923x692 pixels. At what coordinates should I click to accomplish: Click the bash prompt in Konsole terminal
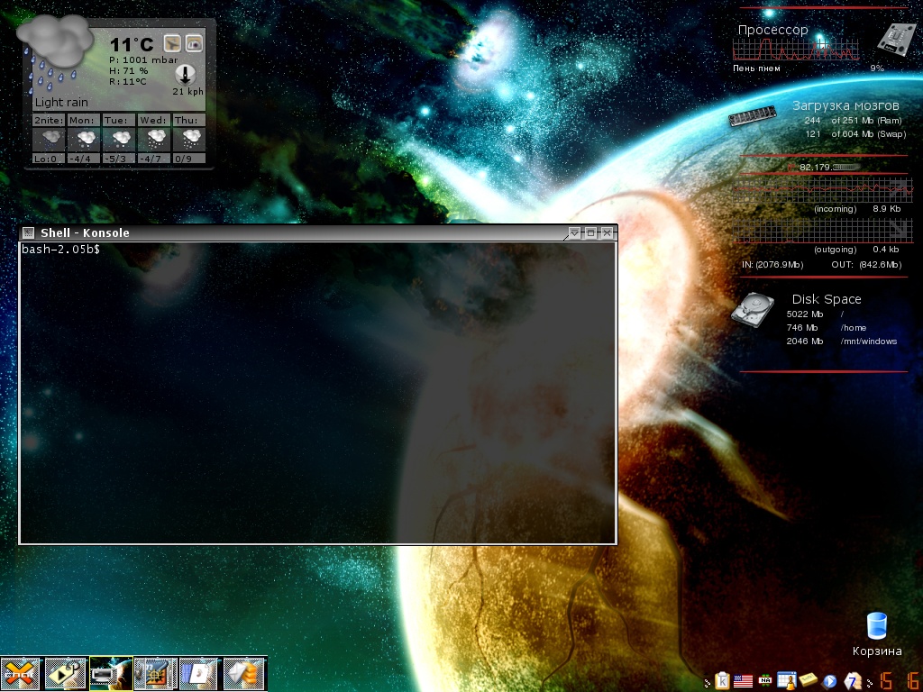pyautogui.click(x=60, y=250)
